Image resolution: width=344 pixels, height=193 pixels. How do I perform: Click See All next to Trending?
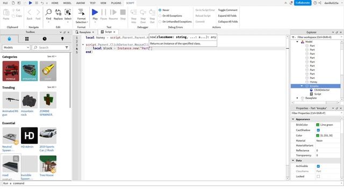tap(52, 87)
